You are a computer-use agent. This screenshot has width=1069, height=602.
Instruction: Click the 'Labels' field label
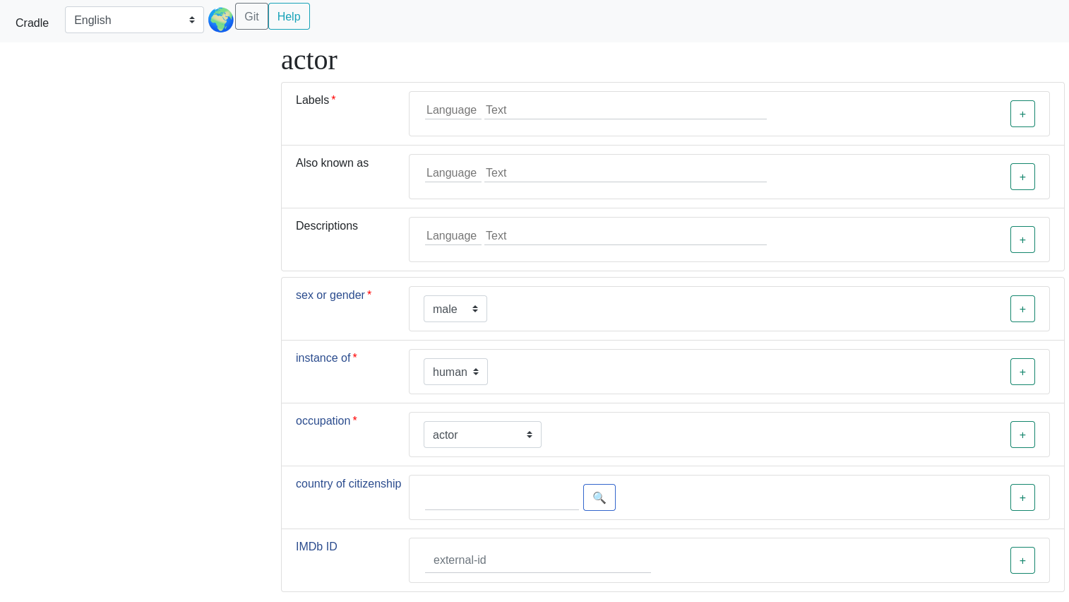point(312,100)
